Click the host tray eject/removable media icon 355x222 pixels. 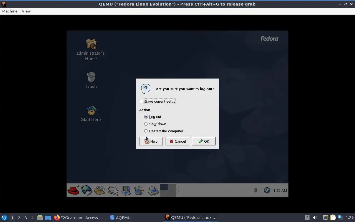click(x=307, y=218)
